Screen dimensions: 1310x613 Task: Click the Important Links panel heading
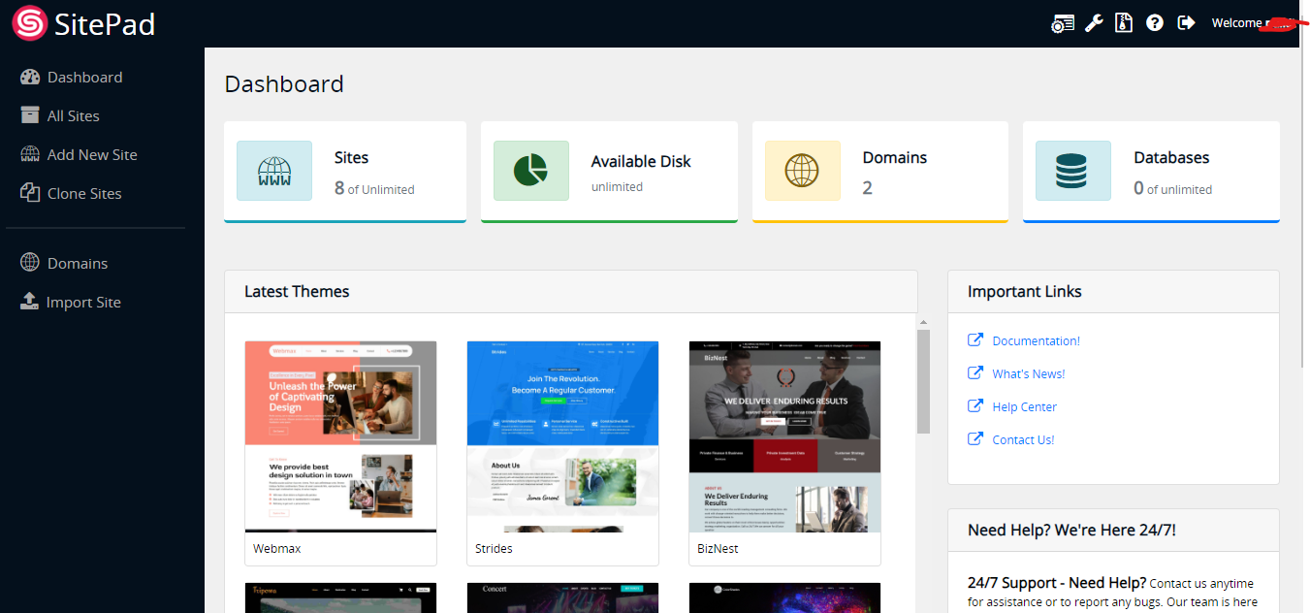click(x=1025, y=291)
